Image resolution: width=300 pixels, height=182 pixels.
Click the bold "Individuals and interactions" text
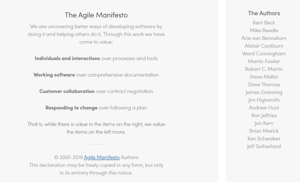(67, 58)
